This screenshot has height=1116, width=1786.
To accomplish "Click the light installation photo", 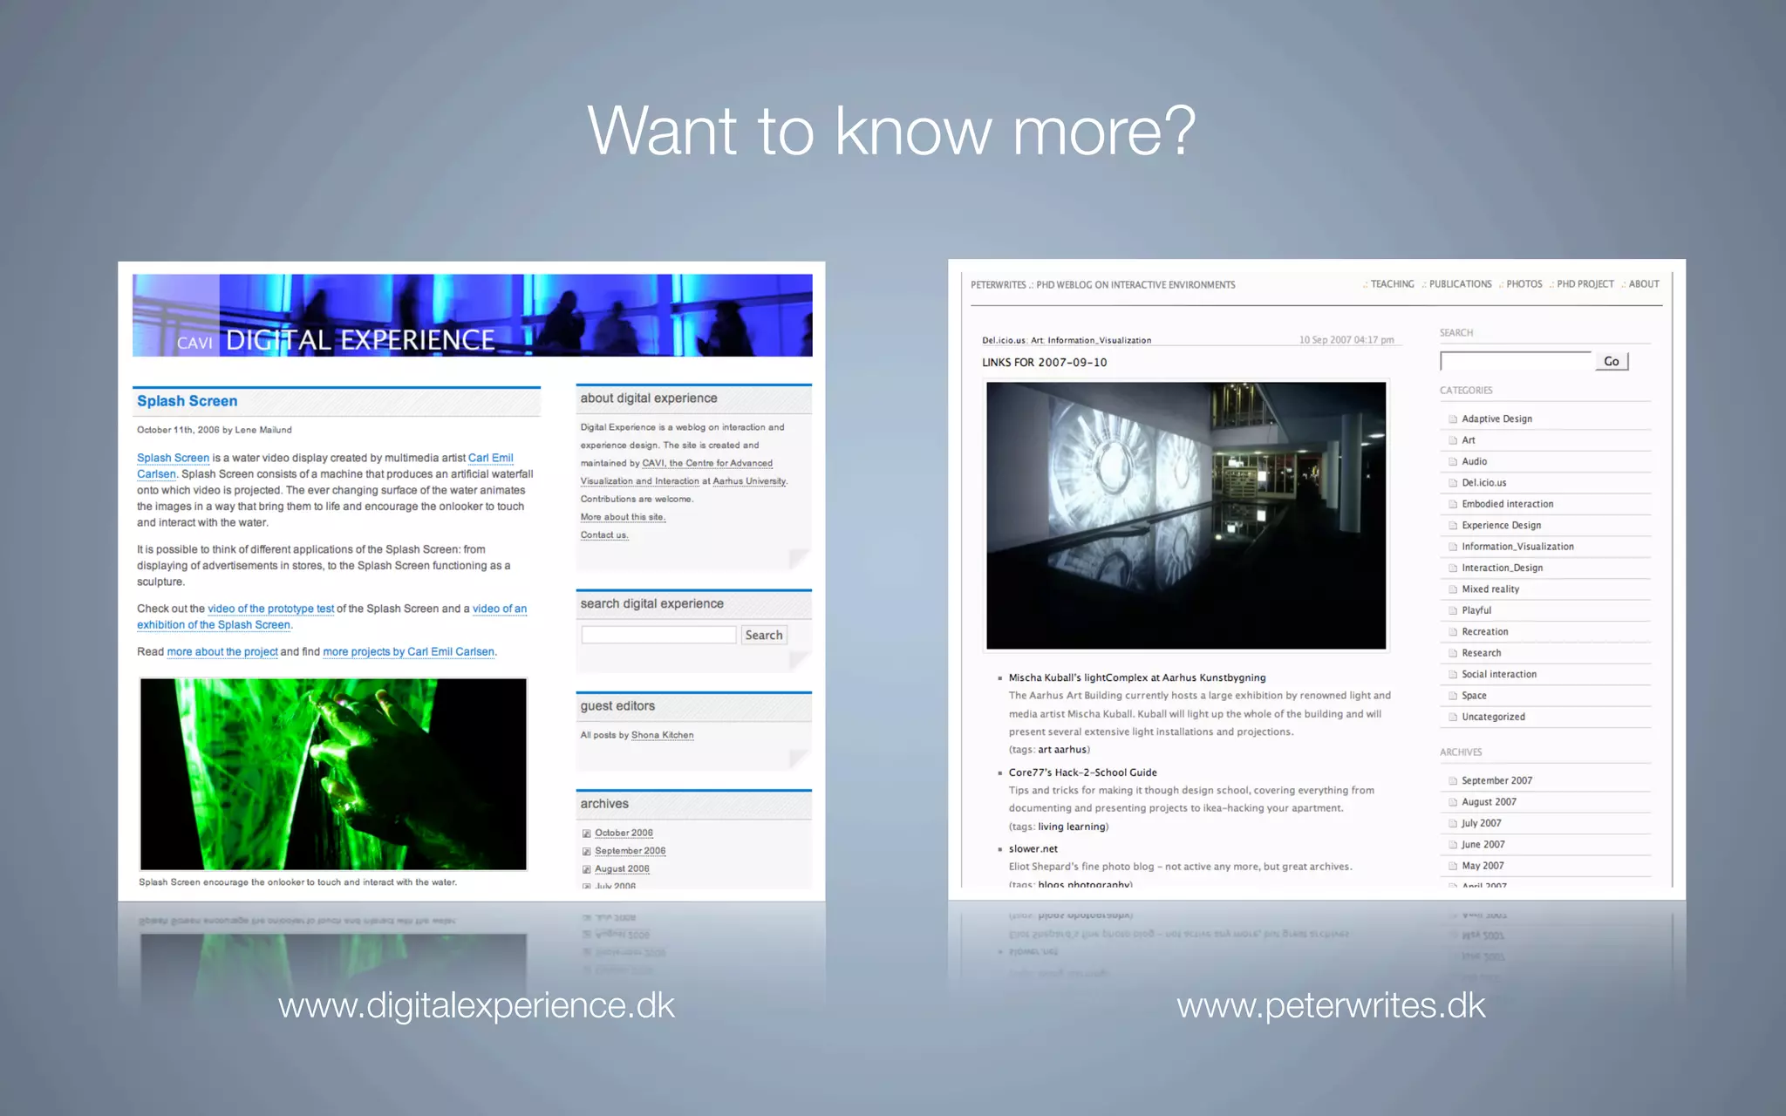I will (x=1186, y=515).
